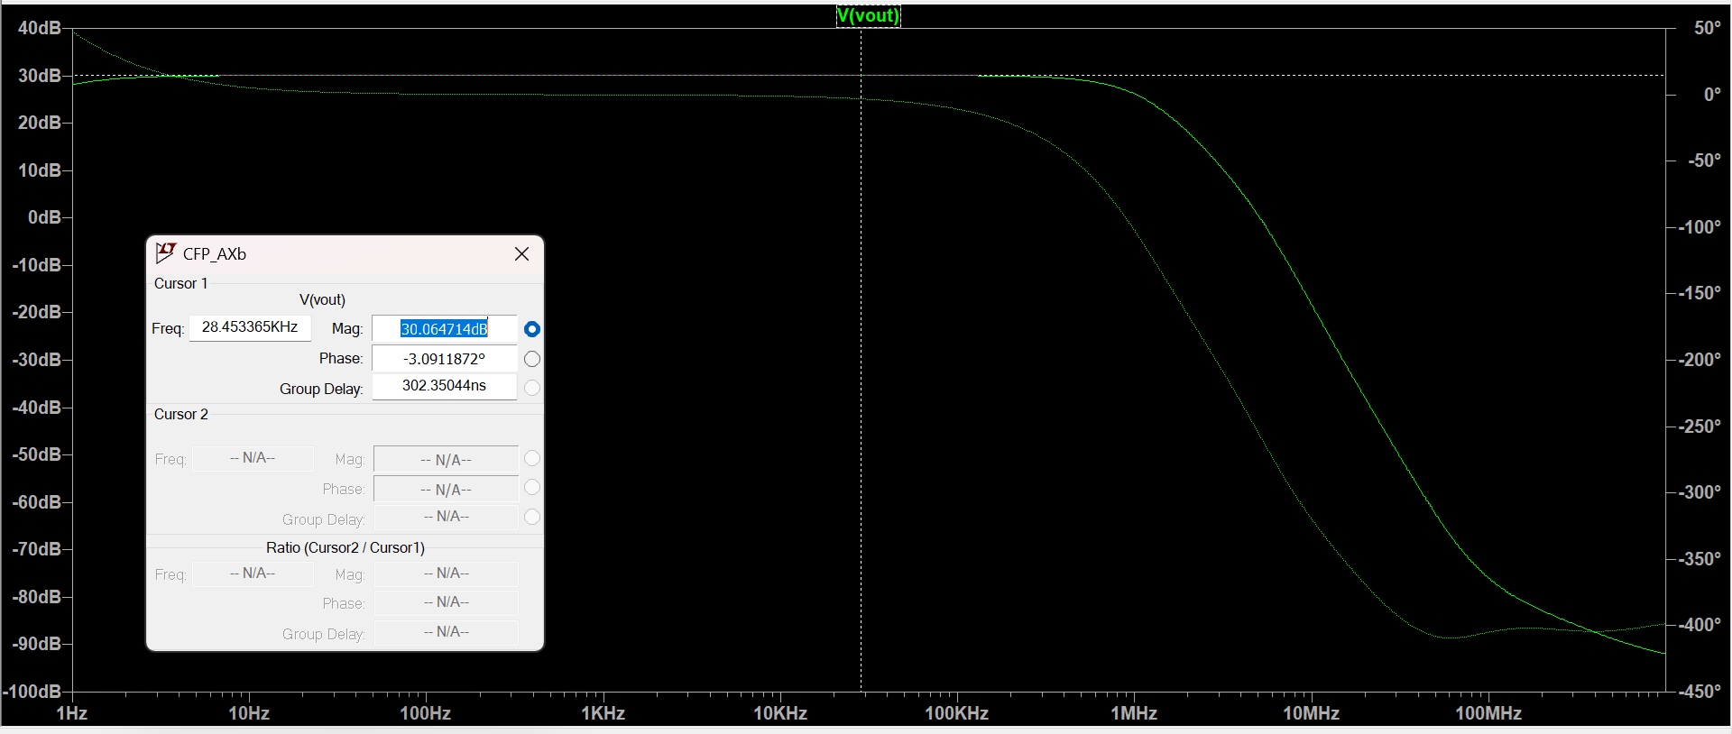Click the CFP_AXb dialog title bar
The height and width of the screenshot is (734, 1732).
[345, 254]
